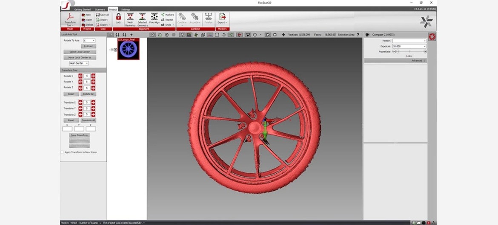Open the Rotate To Axis dropdown

[89, 40]
